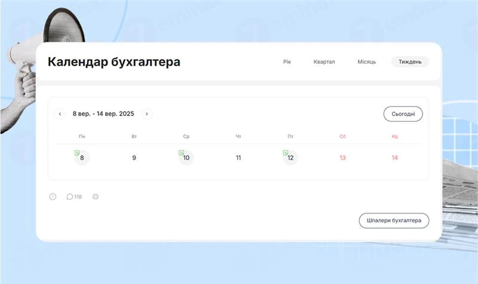Switch to the Рік view

(287, 62)
